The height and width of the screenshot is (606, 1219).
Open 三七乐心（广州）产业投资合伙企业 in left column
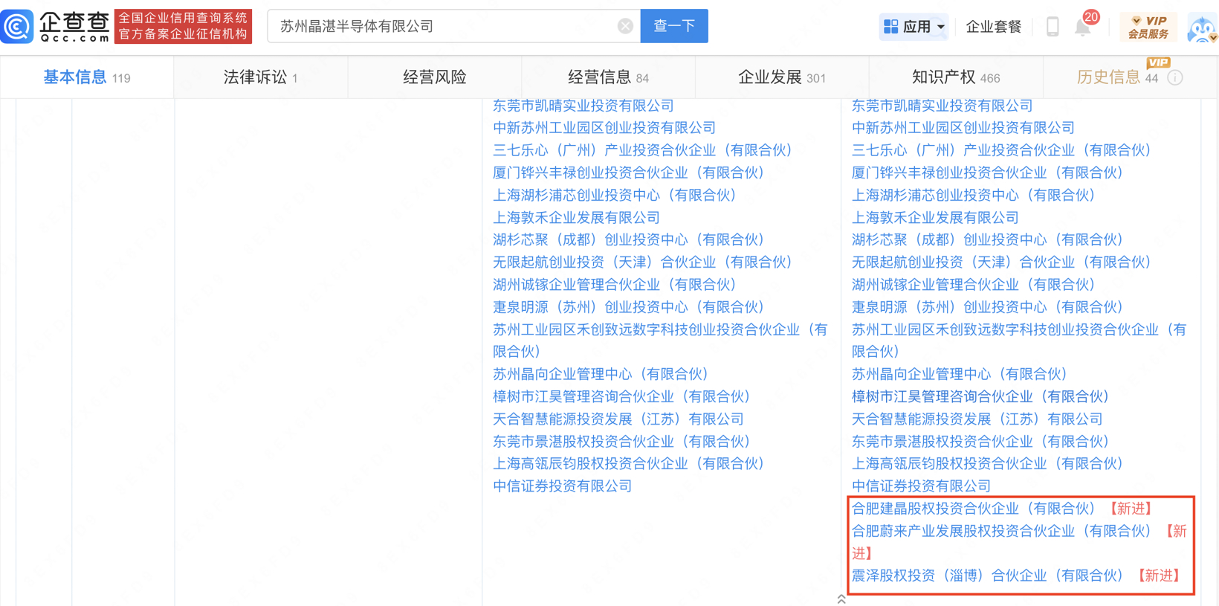(643, 150)
